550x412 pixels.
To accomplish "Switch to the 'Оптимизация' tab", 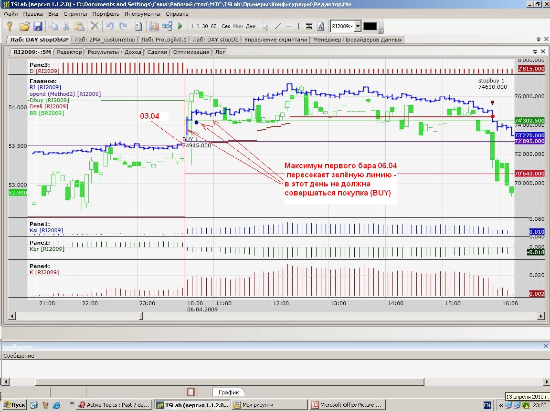I will coord(191,52).
